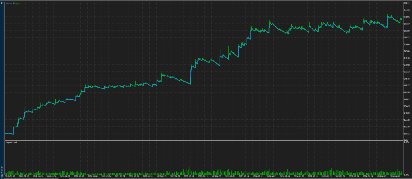This screenshot has width=412, height=179.
Task: Click the 14085 value on the balance axis
Action: point(407,113)
